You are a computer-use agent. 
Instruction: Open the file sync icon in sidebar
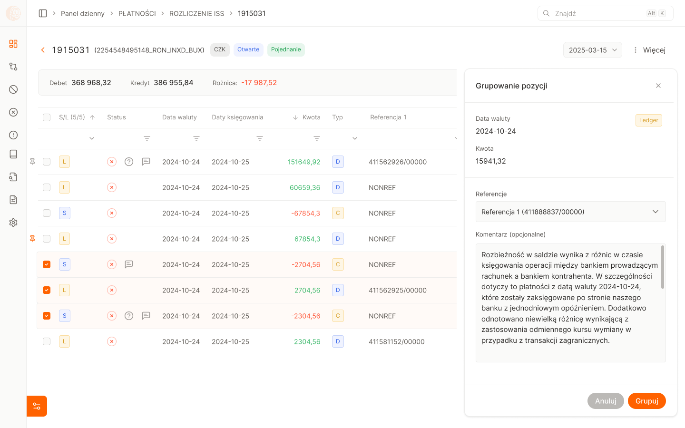[x=13, y=177]
